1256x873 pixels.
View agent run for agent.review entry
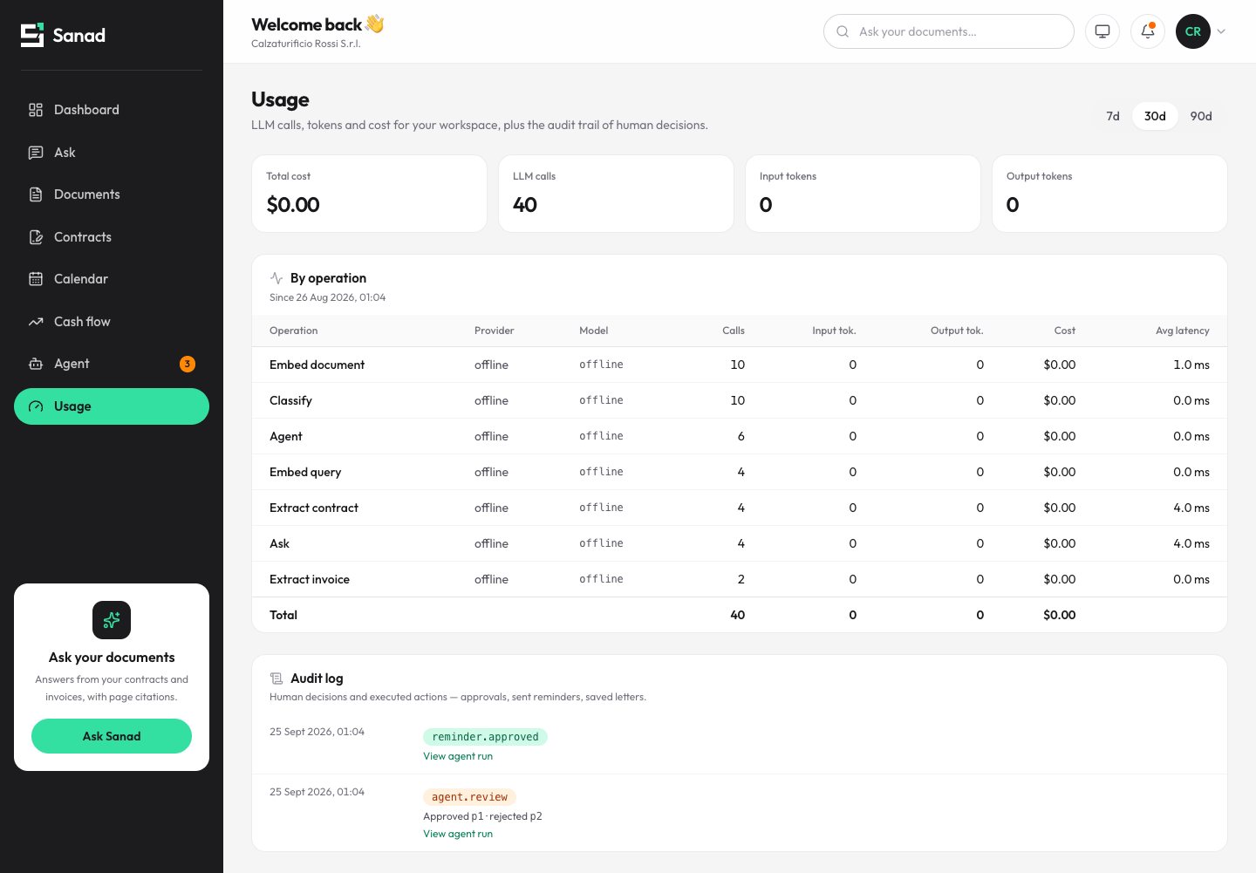pos(458,834)
